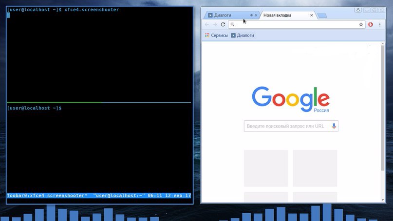Reload the current page
This screenshot has width=393, height=221.
(223, 24)
